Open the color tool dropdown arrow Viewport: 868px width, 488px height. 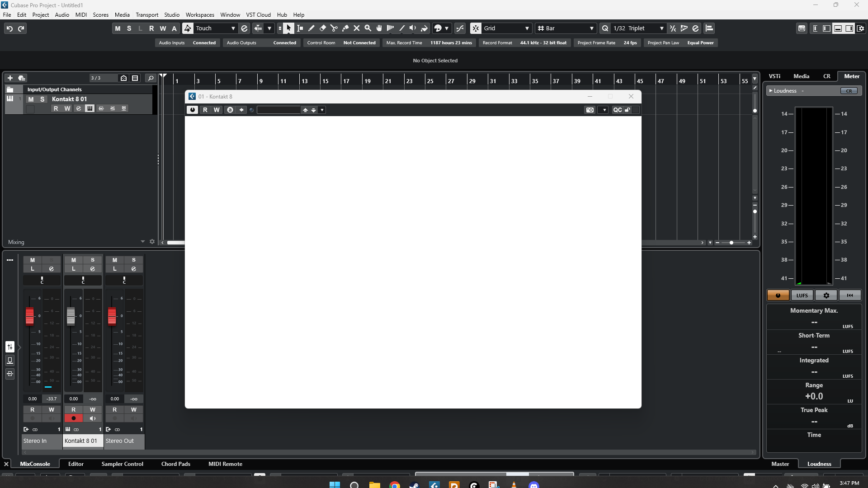coord(446,28)
